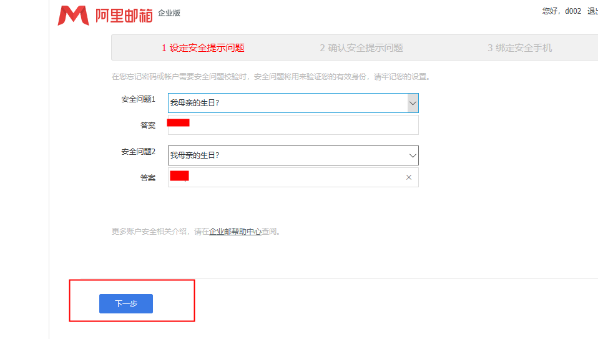Switch to step tab 3 绑定安全手机
Image resolution: width=598 pixels, height=339 pixels.
pos(520,48)
